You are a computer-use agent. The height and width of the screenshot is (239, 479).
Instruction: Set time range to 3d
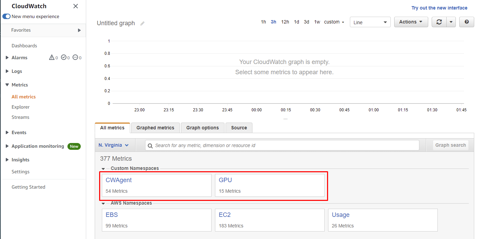point(307,22)
